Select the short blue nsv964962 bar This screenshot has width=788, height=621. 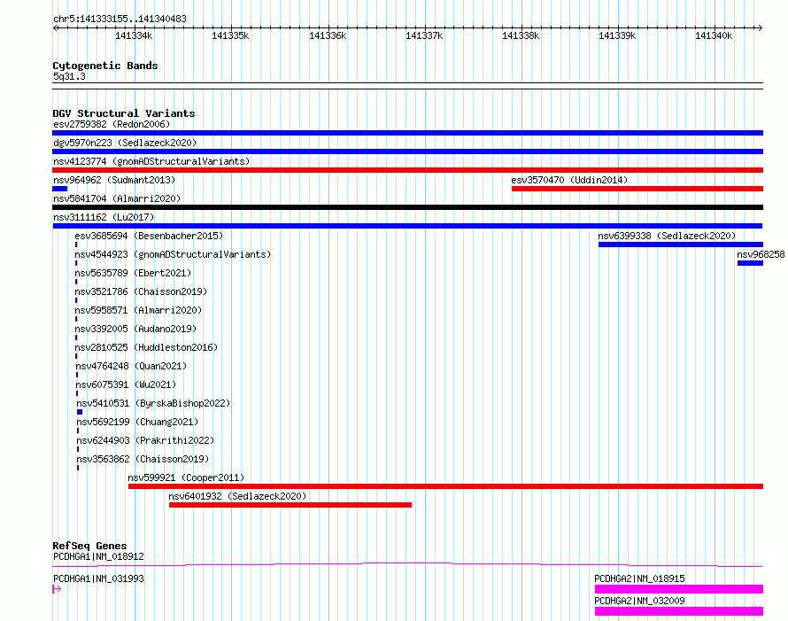point(60,189)
